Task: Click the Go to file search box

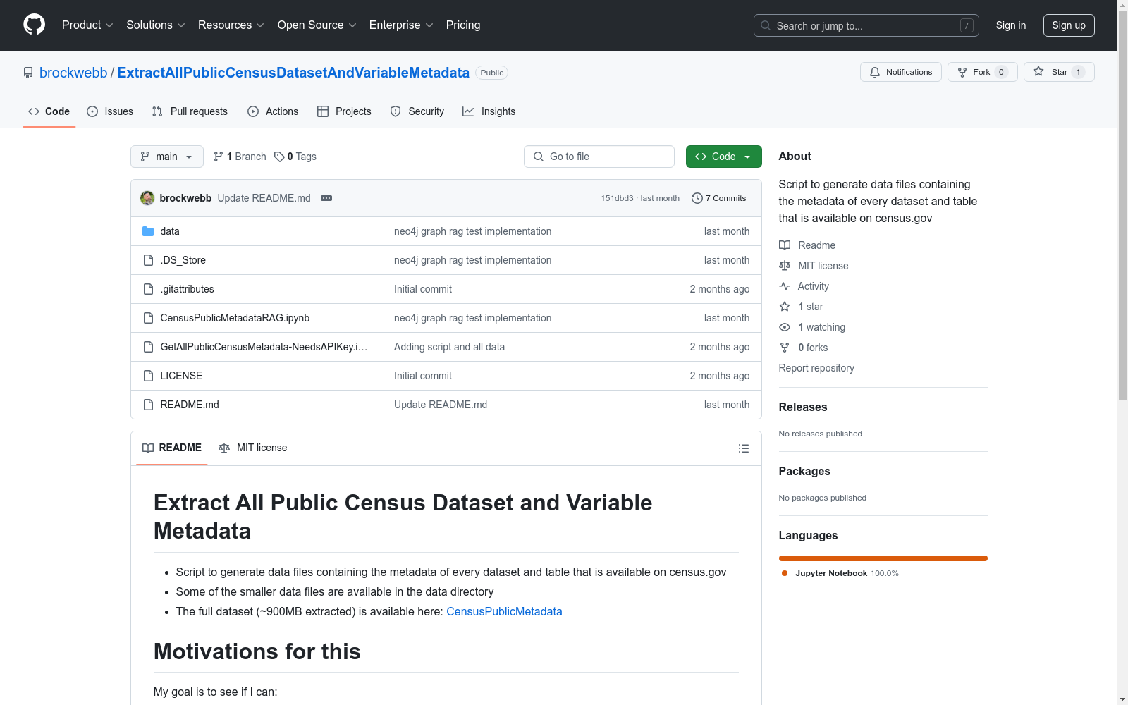Action: (x=599, y=157)
